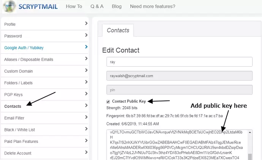This screenshot has width=262, height=160.
Task: Click the Delete Account chevron arrow
Action: pos(86,153)
